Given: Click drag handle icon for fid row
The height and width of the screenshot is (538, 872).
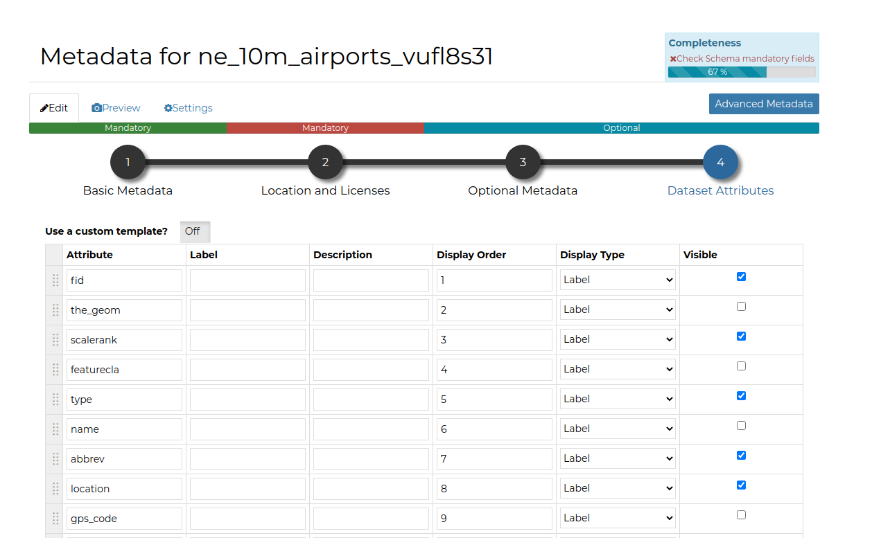Looking at the screenshot, I should [55, 280].
